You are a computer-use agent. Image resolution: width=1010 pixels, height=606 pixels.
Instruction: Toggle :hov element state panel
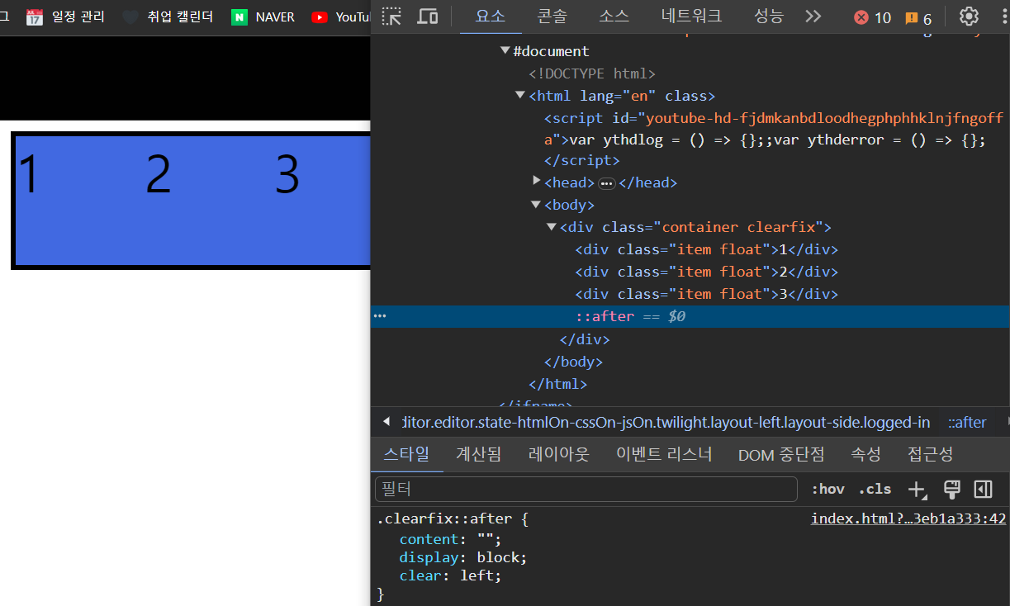827,489
